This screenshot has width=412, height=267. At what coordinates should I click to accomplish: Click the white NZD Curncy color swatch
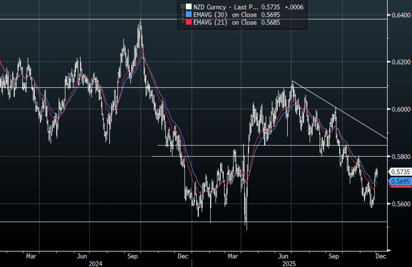tap(188, 7)
